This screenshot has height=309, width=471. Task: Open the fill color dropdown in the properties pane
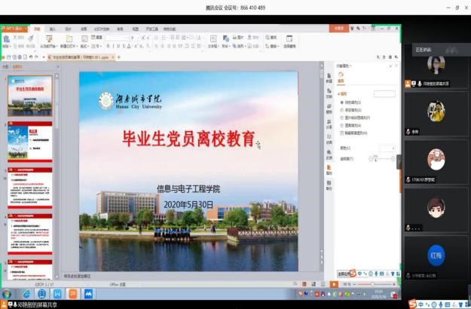[387, 148]
